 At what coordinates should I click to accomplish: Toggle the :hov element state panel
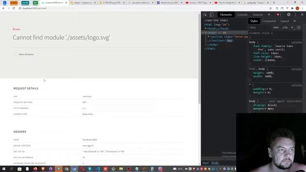tap(276, 28)
